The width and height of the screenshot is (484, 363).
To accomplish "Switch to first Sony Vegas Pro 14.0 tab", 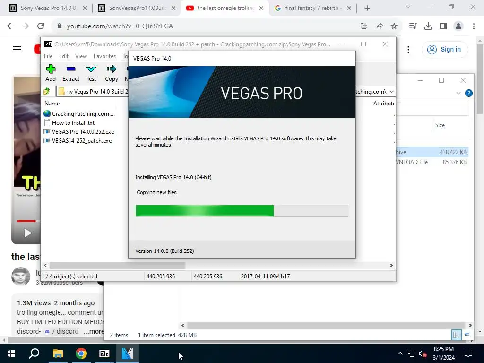I will 49,8.
